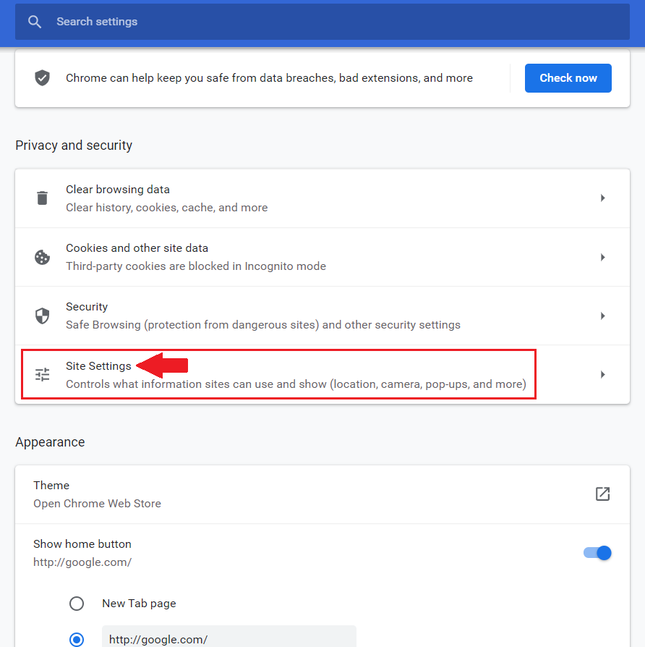Click the Security shield icon
Viewport: 645px width, 647px height.
(x=42, y=316)
